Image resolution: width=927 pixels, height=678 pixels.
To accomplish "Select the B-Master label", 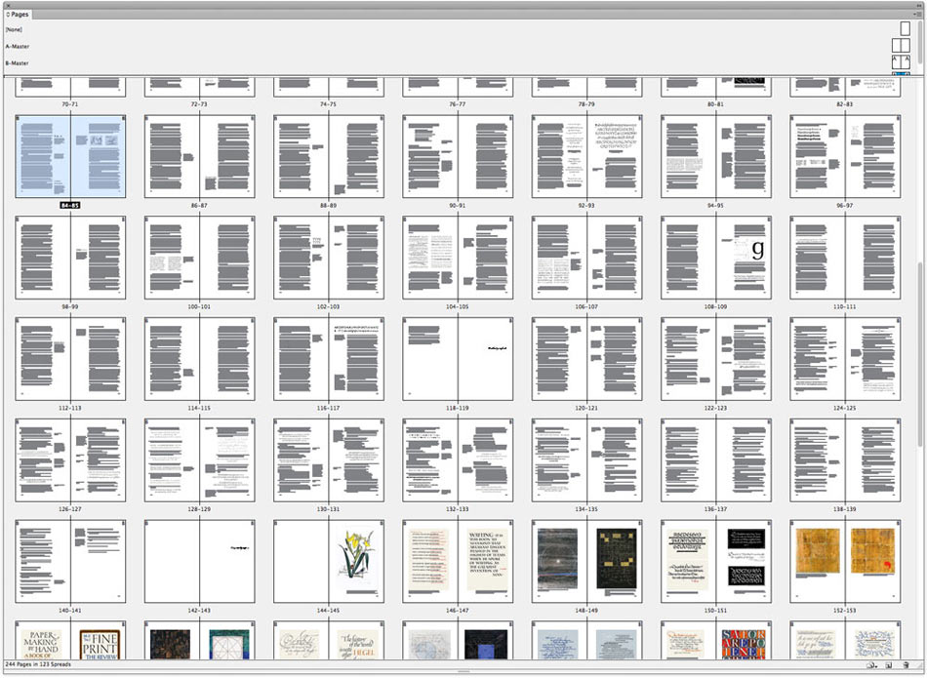I will click(x=17, y=62).
